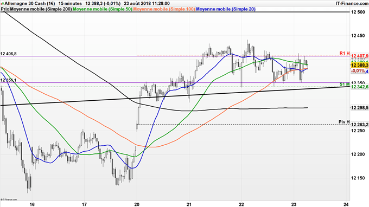Select 'Prix' legend label
Viewport: 369px width, 207px height.
(5, 9)
